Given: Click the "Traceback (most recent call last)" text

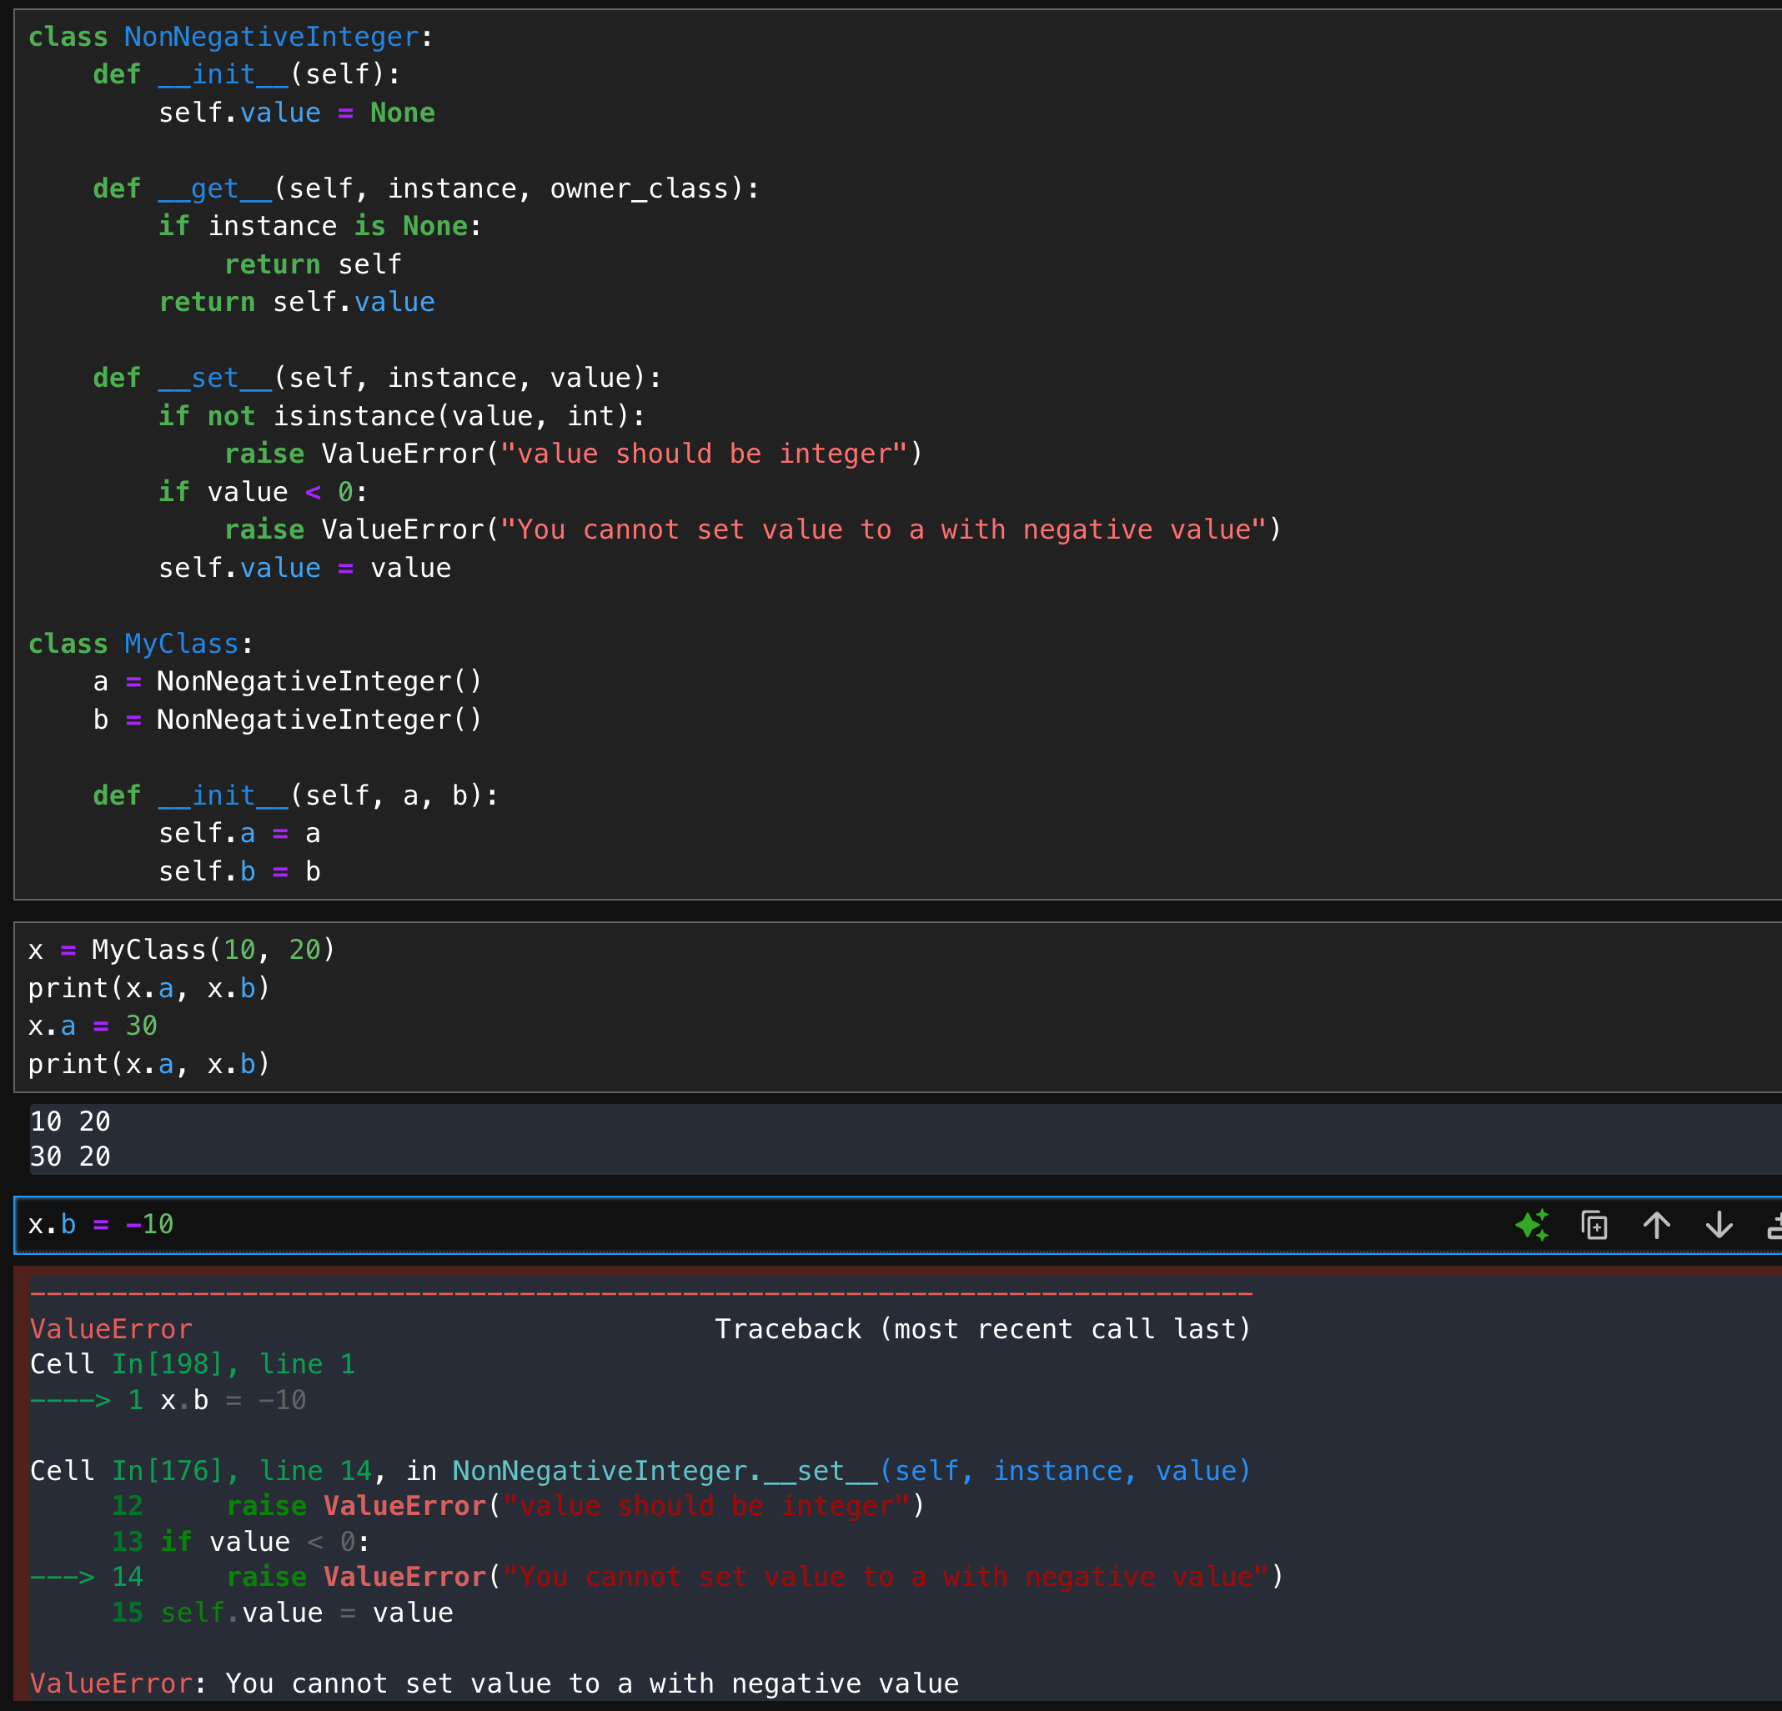Looking at the screenshot, I should point(982,1329).
